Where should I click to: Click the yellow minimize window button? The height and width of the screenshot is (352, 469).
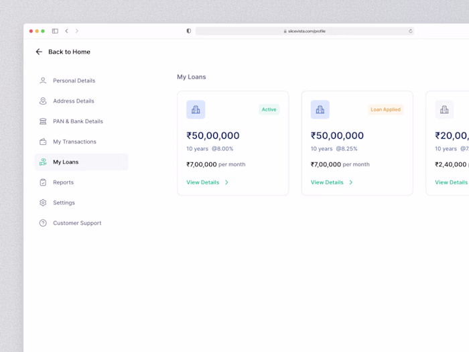[37, 31]
